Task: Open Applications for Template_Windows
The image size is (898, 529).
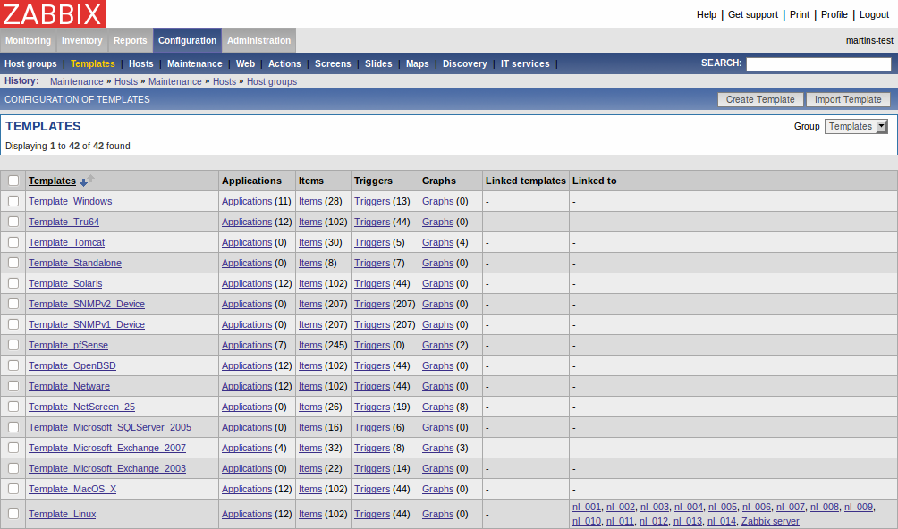Action: coord(247,201)
